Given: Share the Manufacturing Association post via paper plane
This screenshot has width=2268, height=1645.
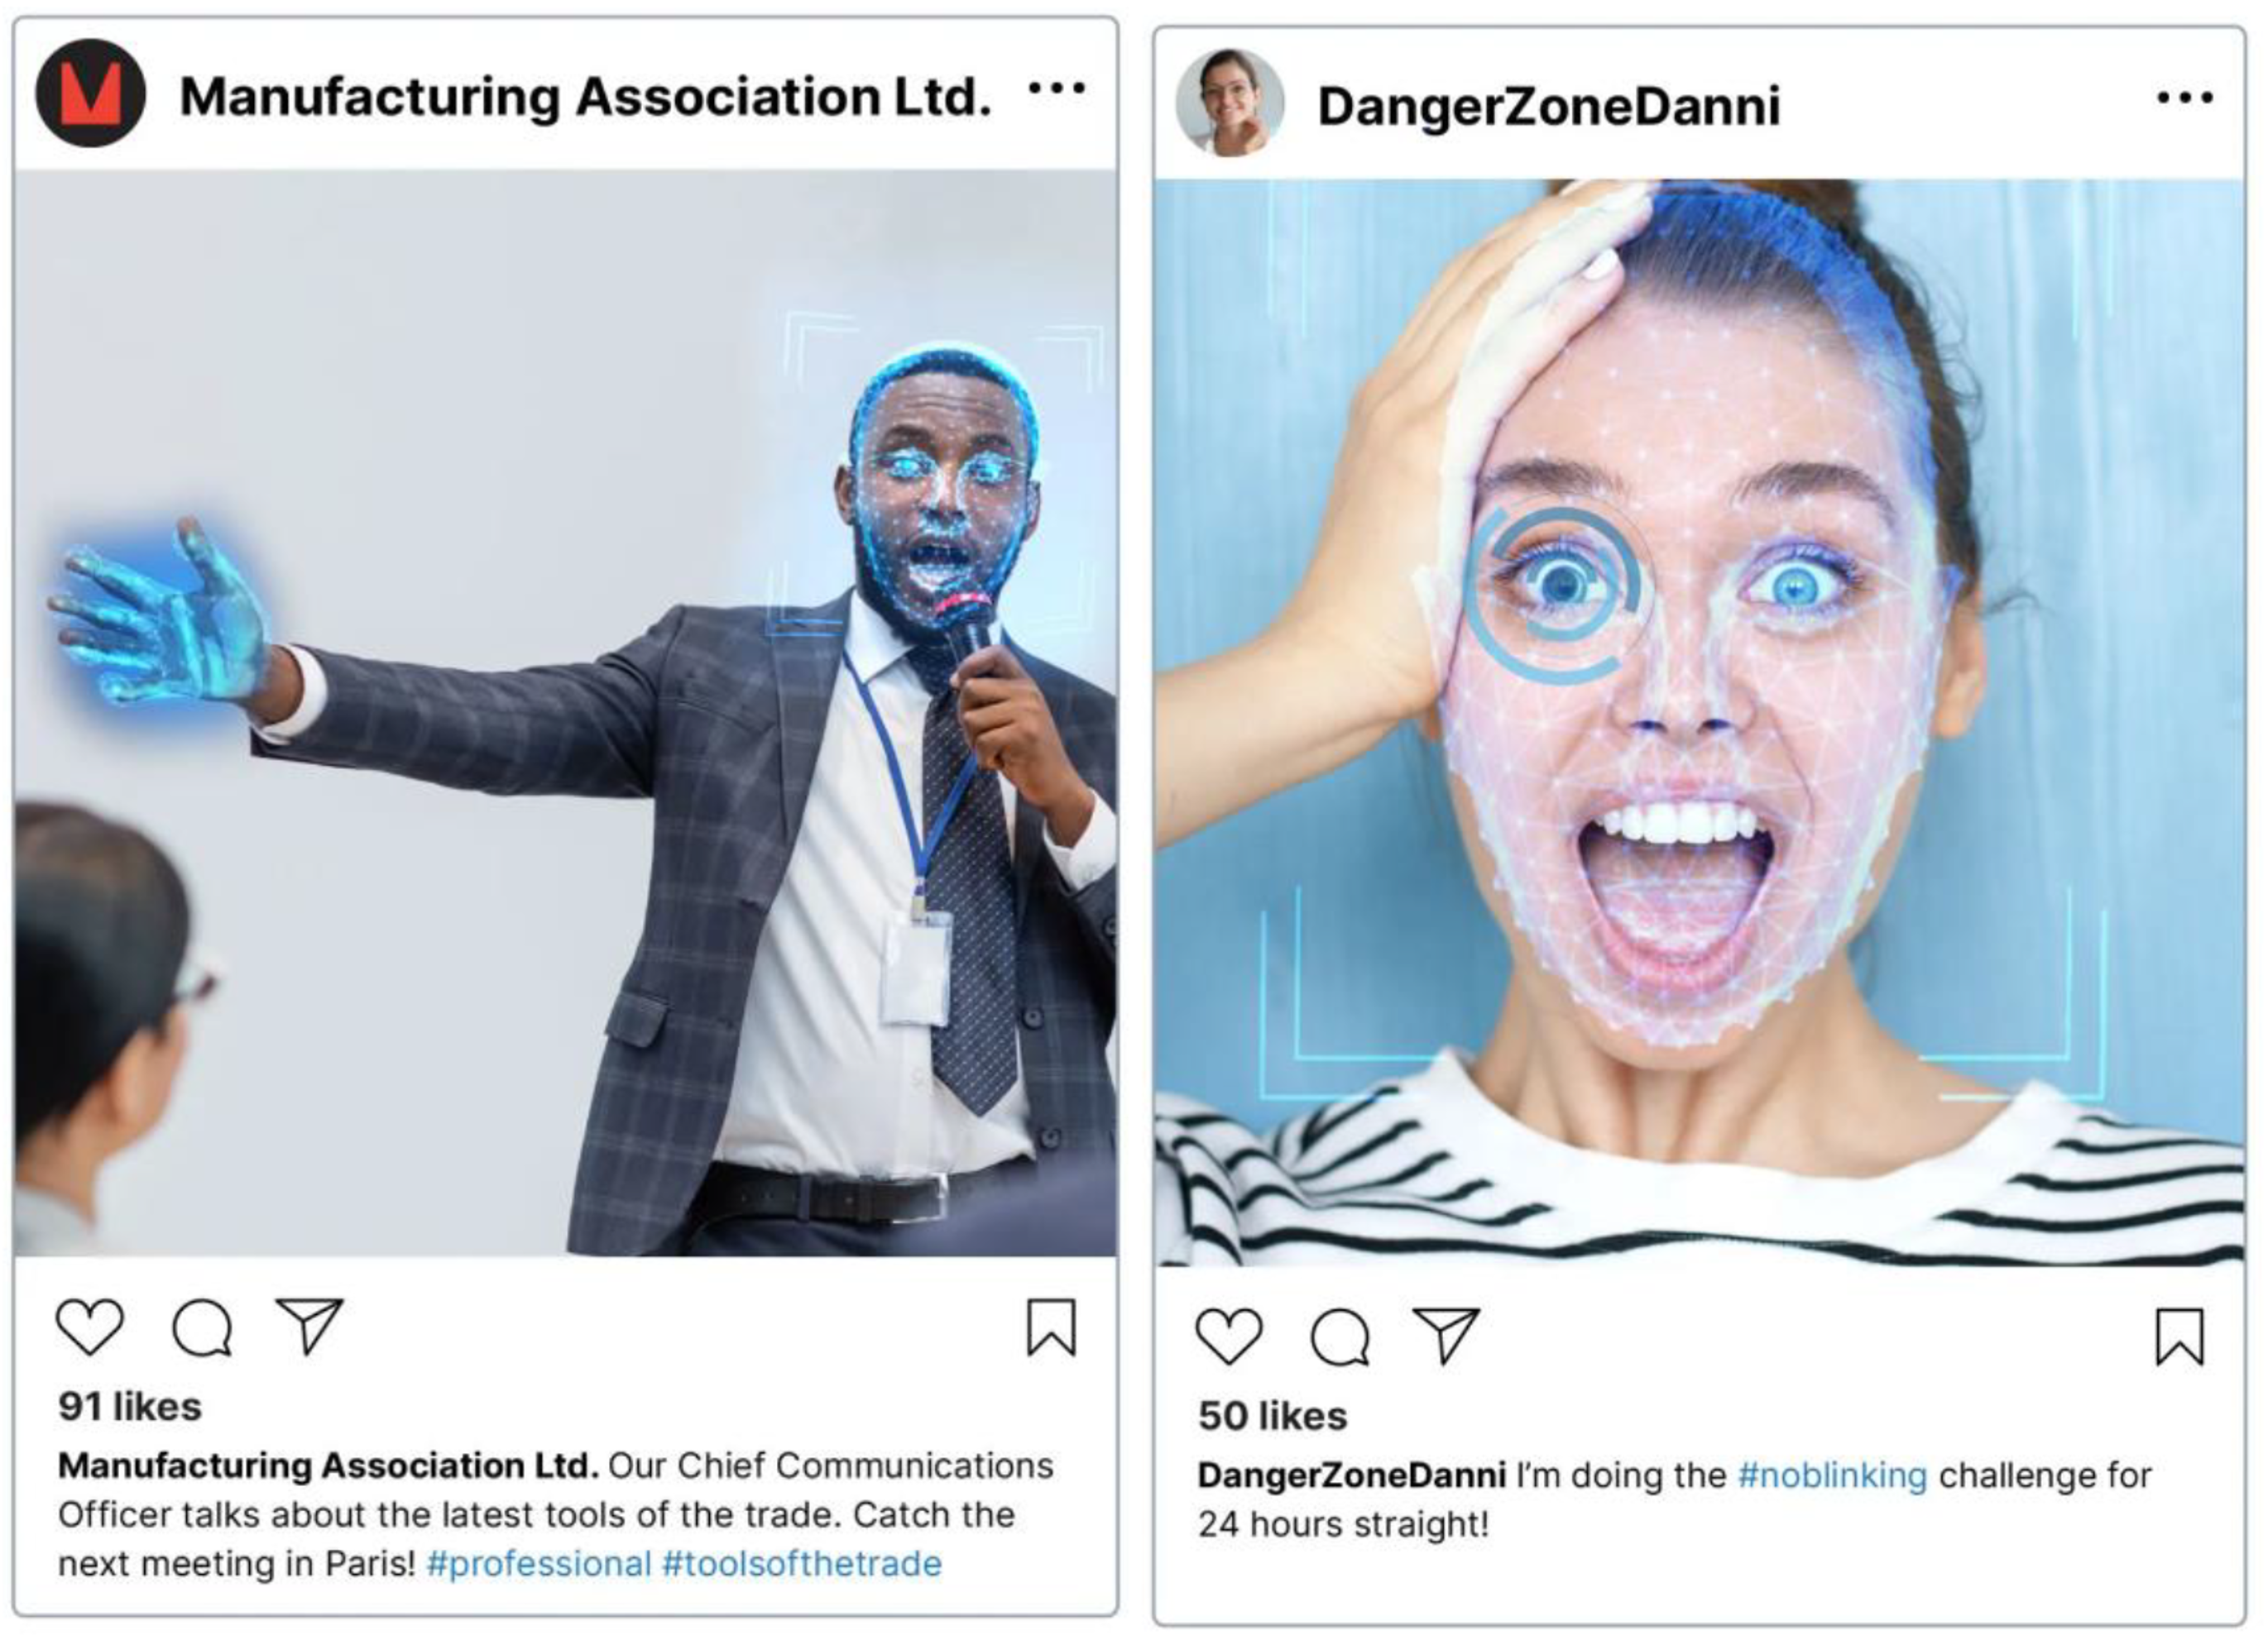Looking at the screenshot, I should click(x=309, y=1325).
